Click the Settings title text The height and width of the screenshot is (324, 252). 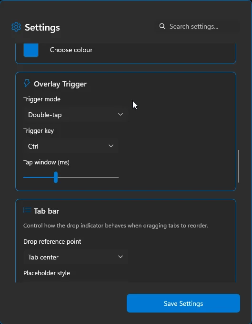[42, 27]
